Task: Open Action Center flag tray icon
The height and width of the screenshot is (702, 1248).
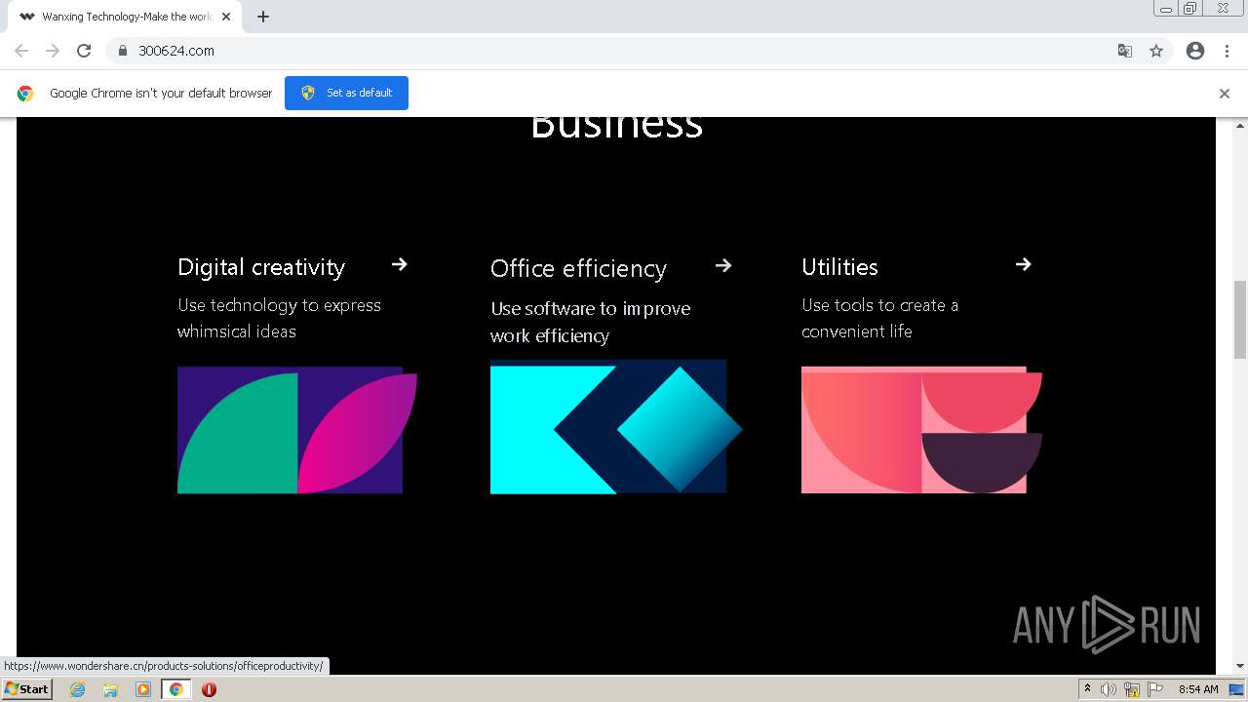Action: point(1155,689)
